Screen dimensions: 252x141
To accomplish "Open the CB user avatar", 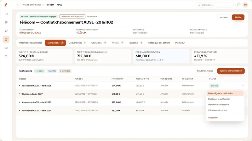I will click(245, 5).
